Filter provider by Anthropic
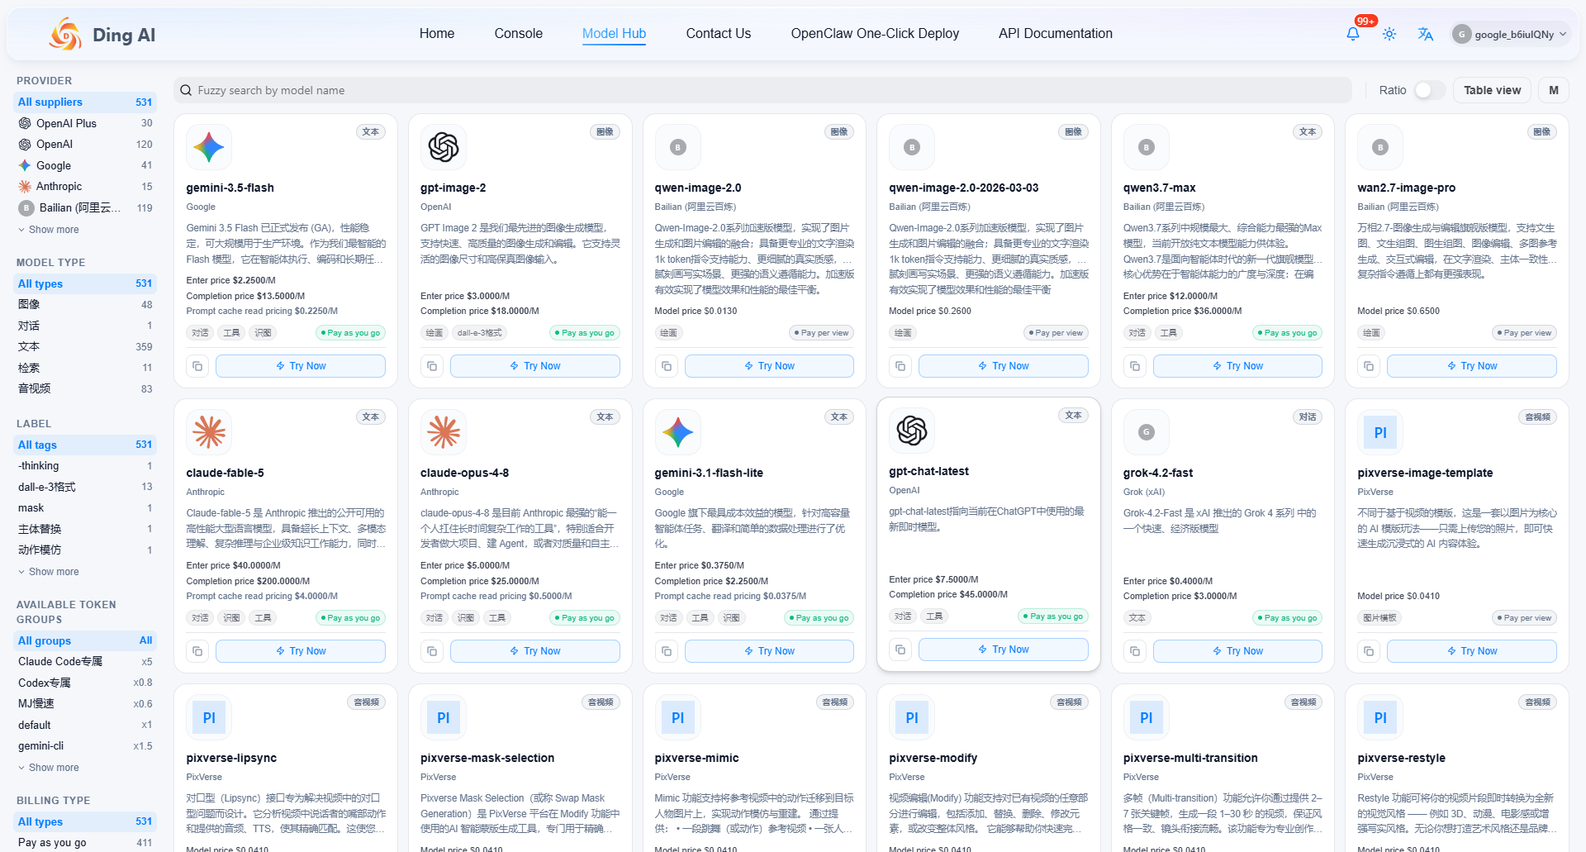Screen dimensions: 1586x852 [x=86, y=187]
